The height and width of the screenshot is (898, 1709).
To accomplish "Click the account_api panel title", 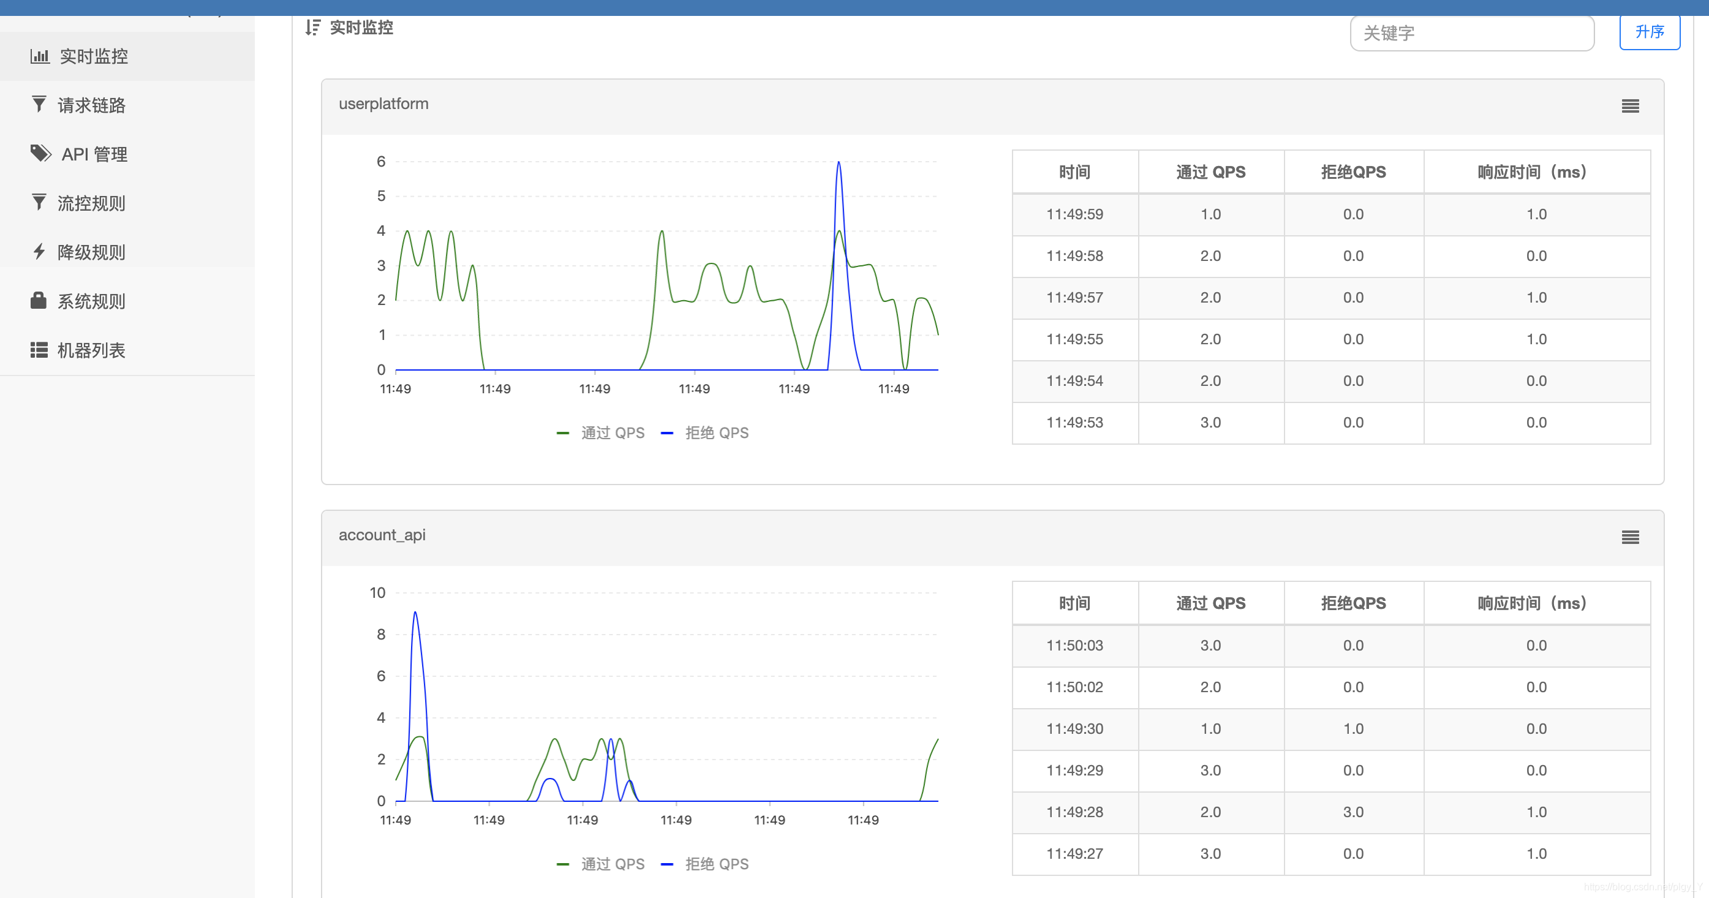I will click(382, 535).
